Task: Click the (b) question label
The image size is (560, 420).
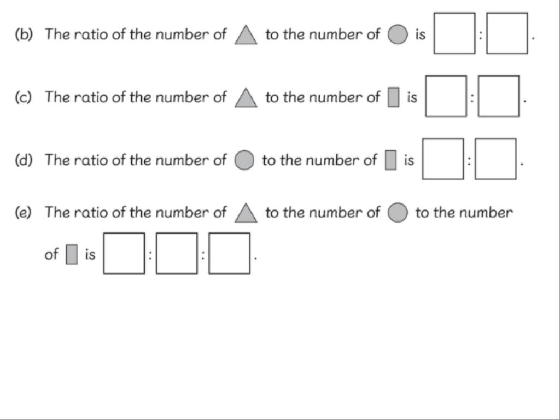Action: point(24,34)
